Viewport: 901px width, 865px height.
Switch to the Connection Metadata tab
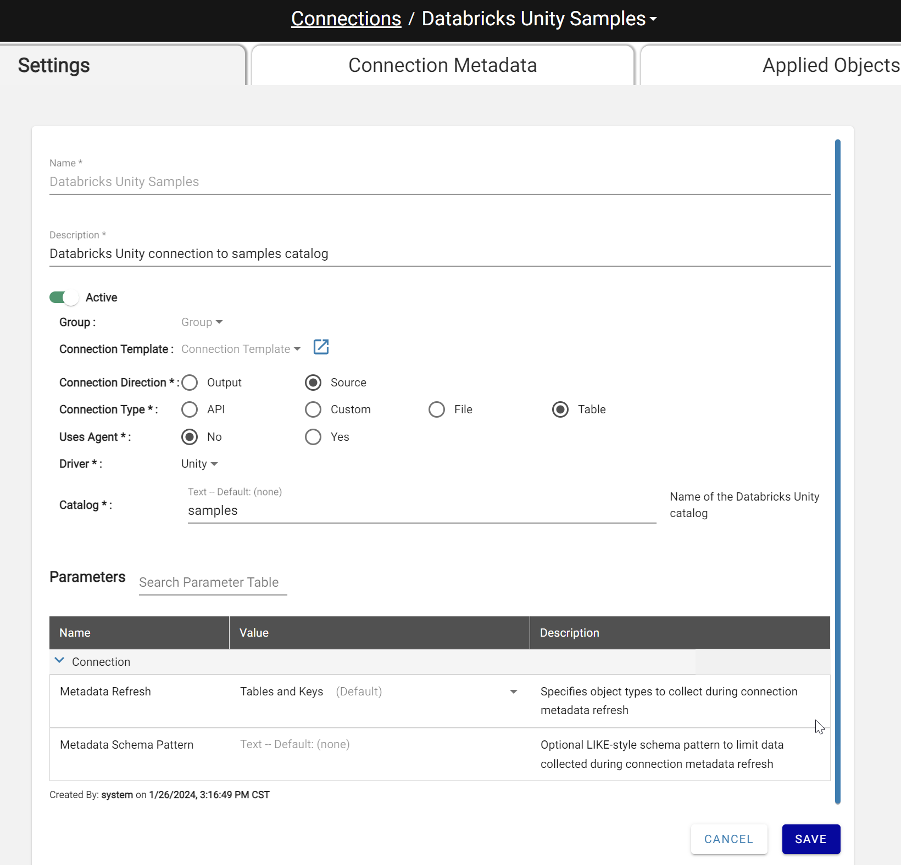(443, 65)
